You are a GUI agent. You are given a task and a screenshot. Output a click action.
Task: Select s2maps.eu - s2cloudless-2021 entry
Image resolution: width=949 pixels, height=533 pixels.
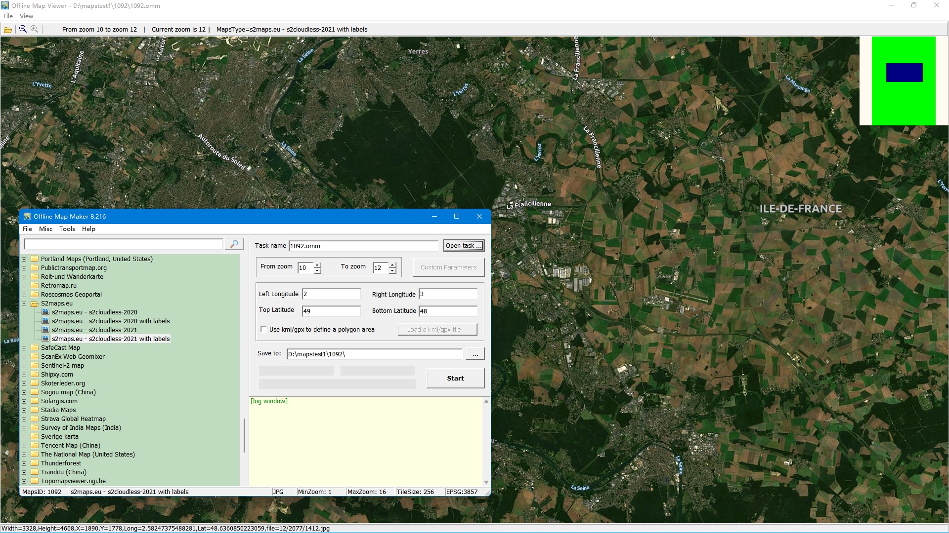pyautogui.click(x=94, y=330)
